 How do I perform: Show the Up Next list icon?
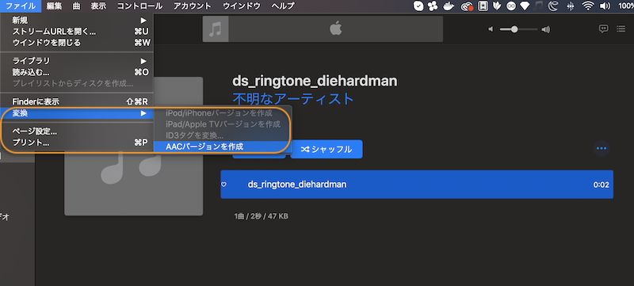click(621, 29)
